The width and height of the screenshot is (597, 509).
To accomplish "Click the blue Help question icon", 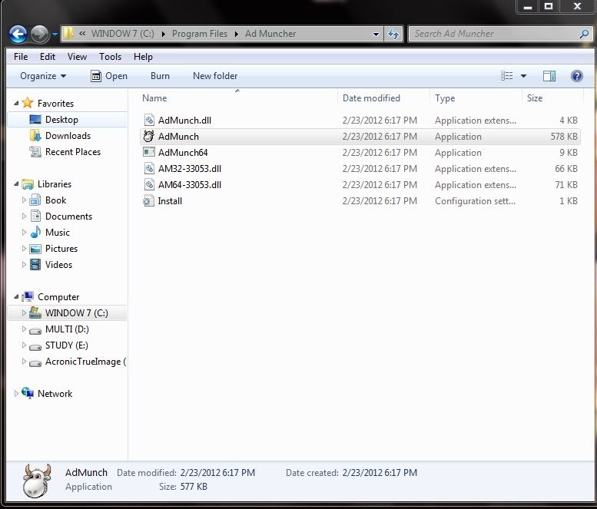I will (577, 76).
